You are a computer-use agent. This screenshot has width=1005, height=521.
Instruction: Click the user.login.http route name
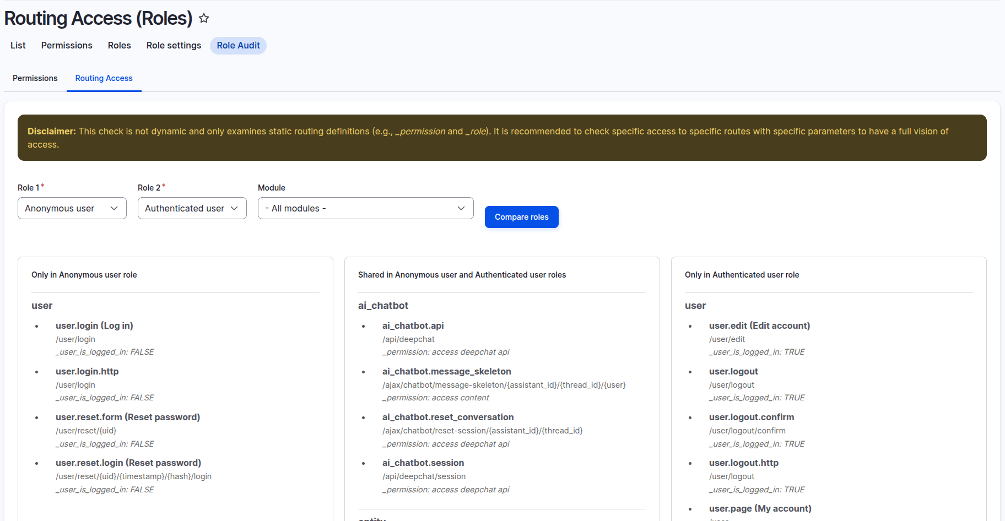pyautogui.click(x=87, y=371)
